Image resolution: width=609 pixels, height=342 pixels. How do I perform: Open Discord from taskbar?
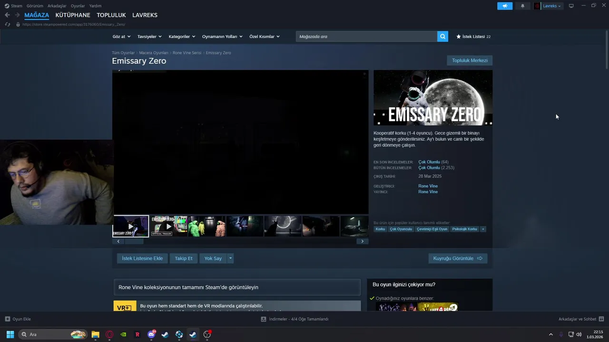tap(151, 334)
